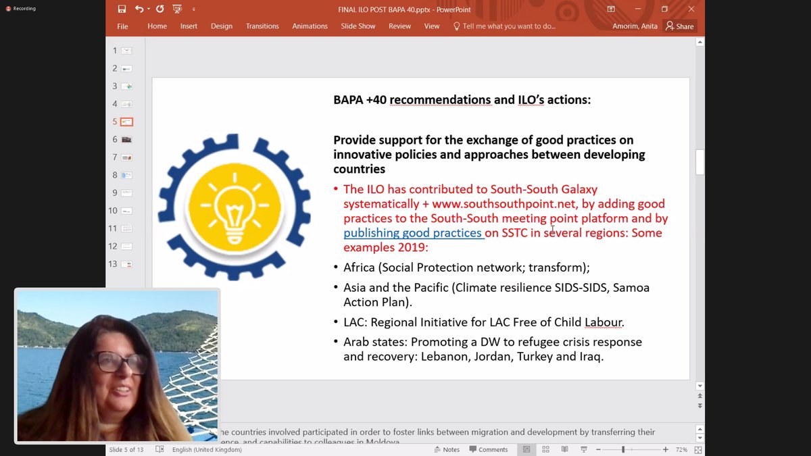This screenshot has width=811, height=456.
Task: Select slide 2 thumbnail
Action: (x=126, y=68)
